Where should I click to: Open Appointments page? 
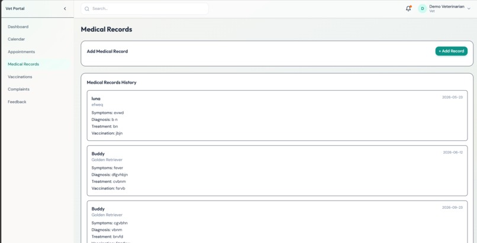21,52
